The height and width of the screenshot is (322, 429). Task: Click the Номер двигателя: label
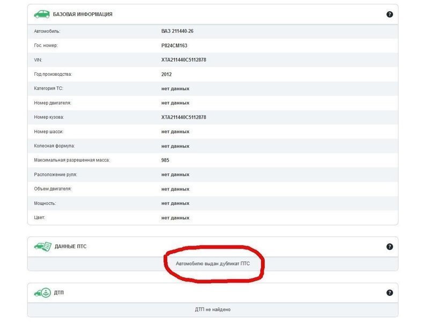pyautogui.click(x=53, y=103)
